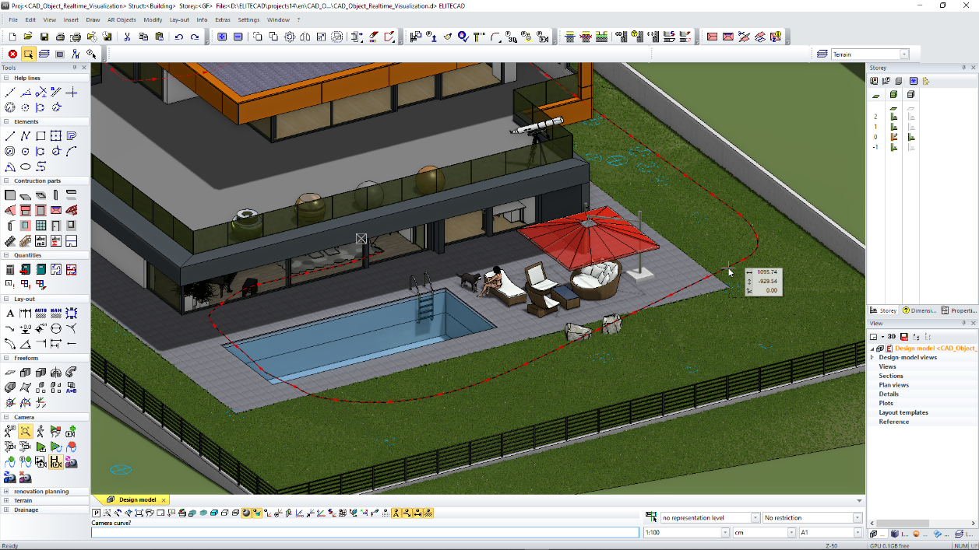Open the AR Objects menu

pyautogui.click(x=121, y=19)
